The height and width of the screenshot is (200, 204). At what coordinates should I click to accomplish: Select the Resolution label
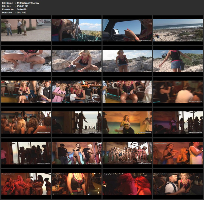point(8,9)
